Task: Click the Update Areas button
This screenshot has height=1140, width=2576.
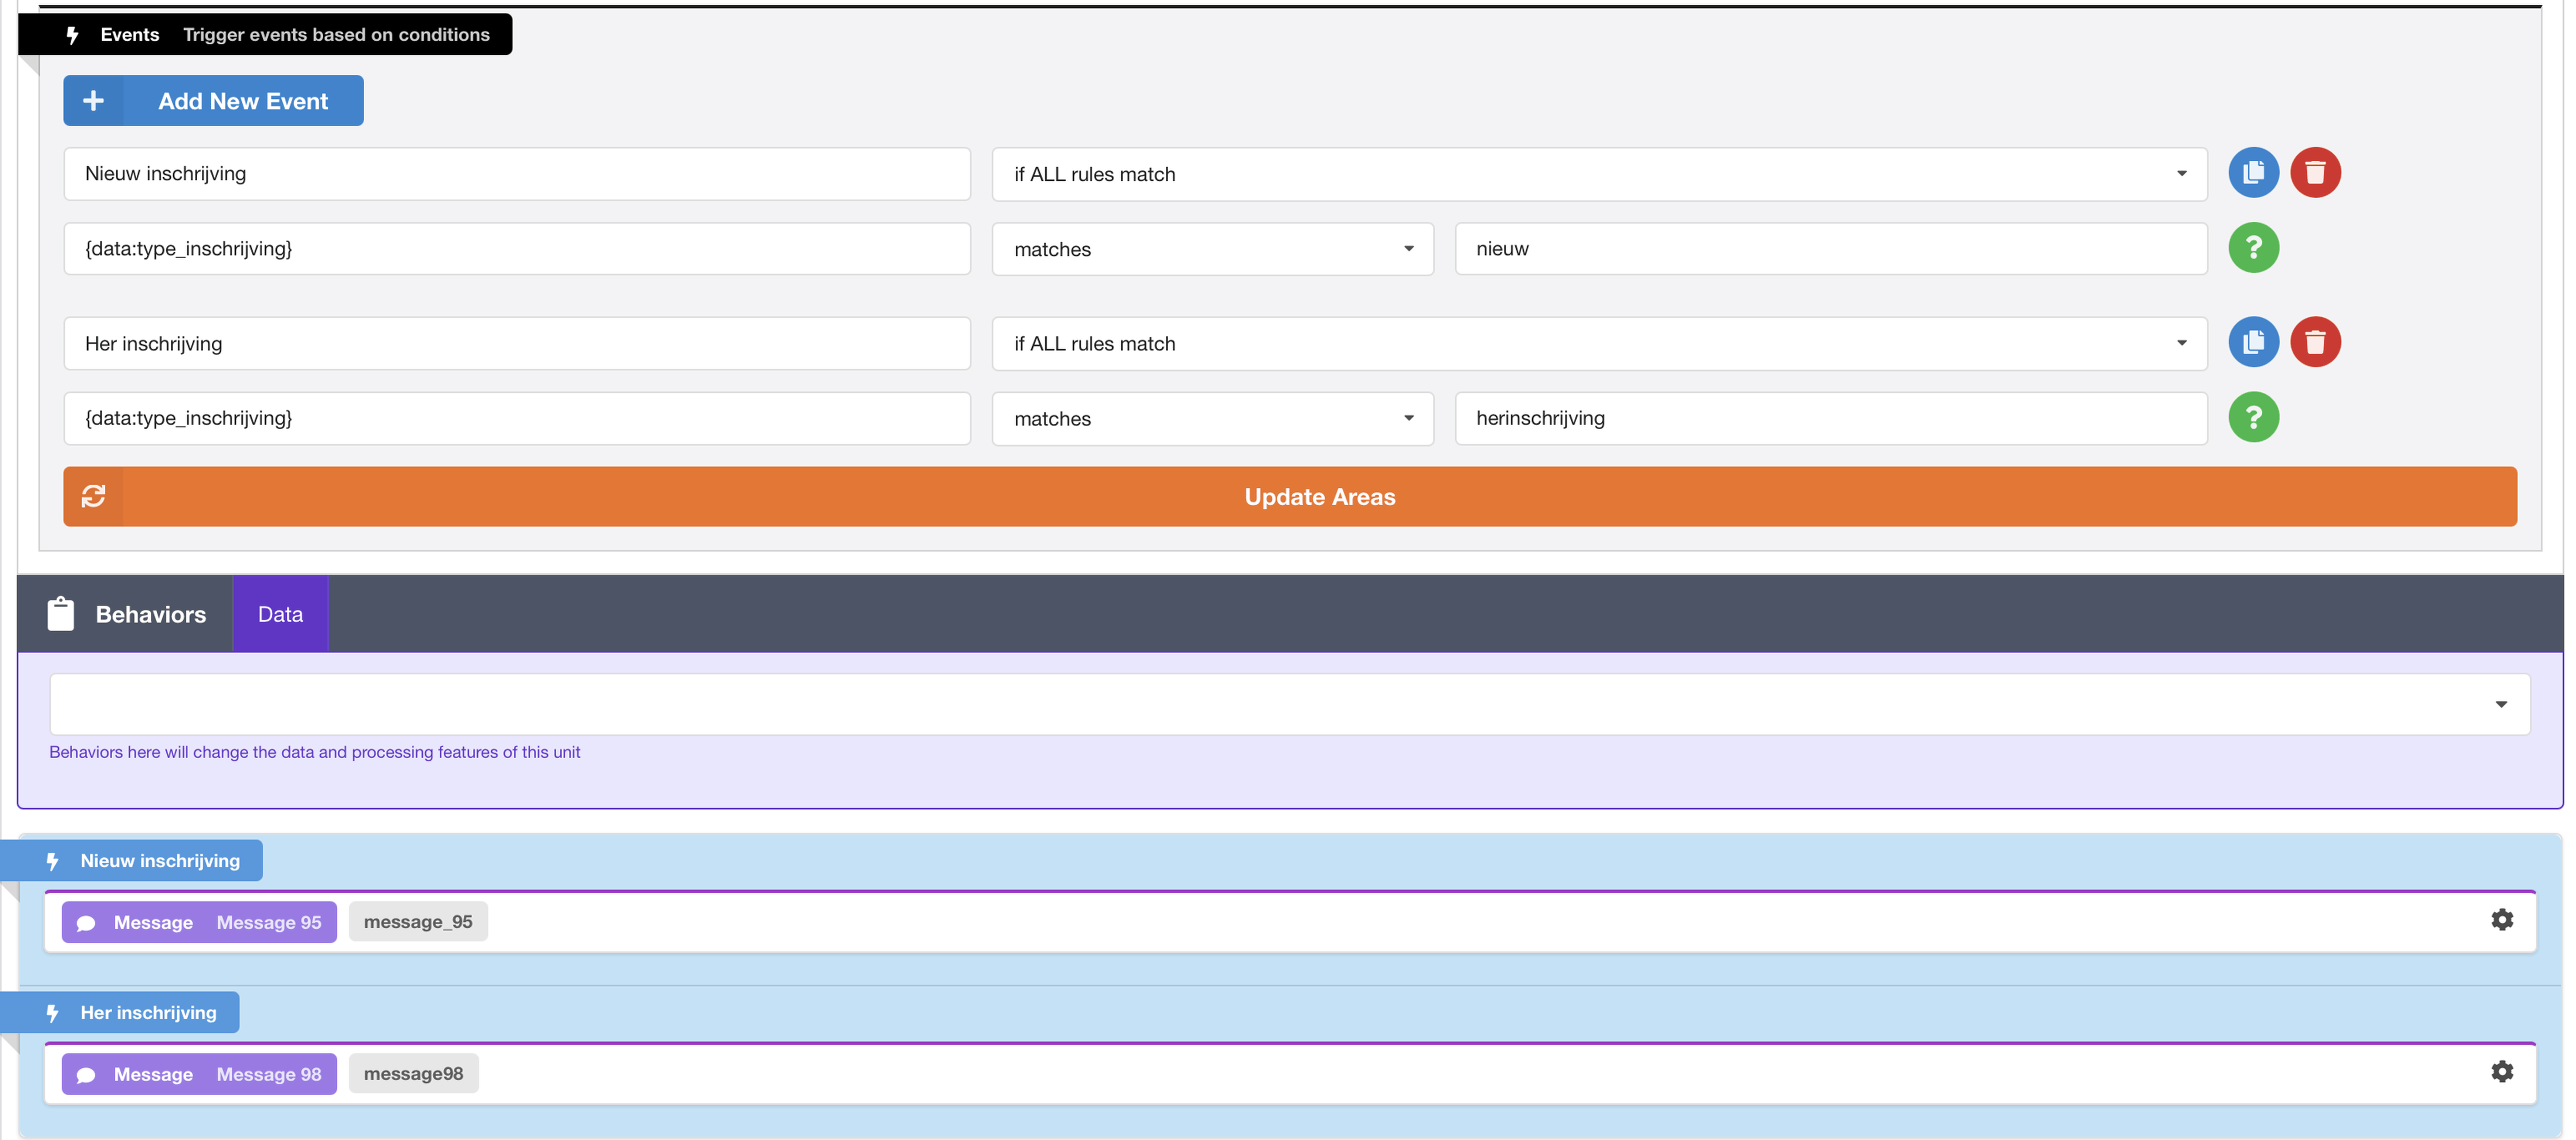Action: pyautogui.click(x=1290, y=497)
